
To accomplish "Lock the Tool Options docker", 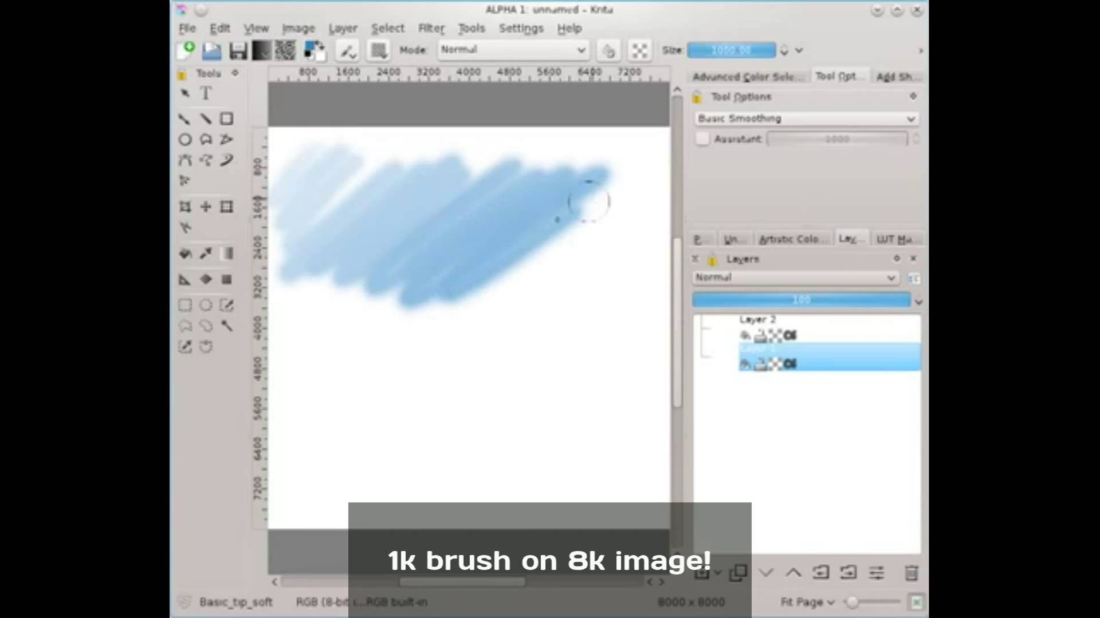I will tap(697, 97).
